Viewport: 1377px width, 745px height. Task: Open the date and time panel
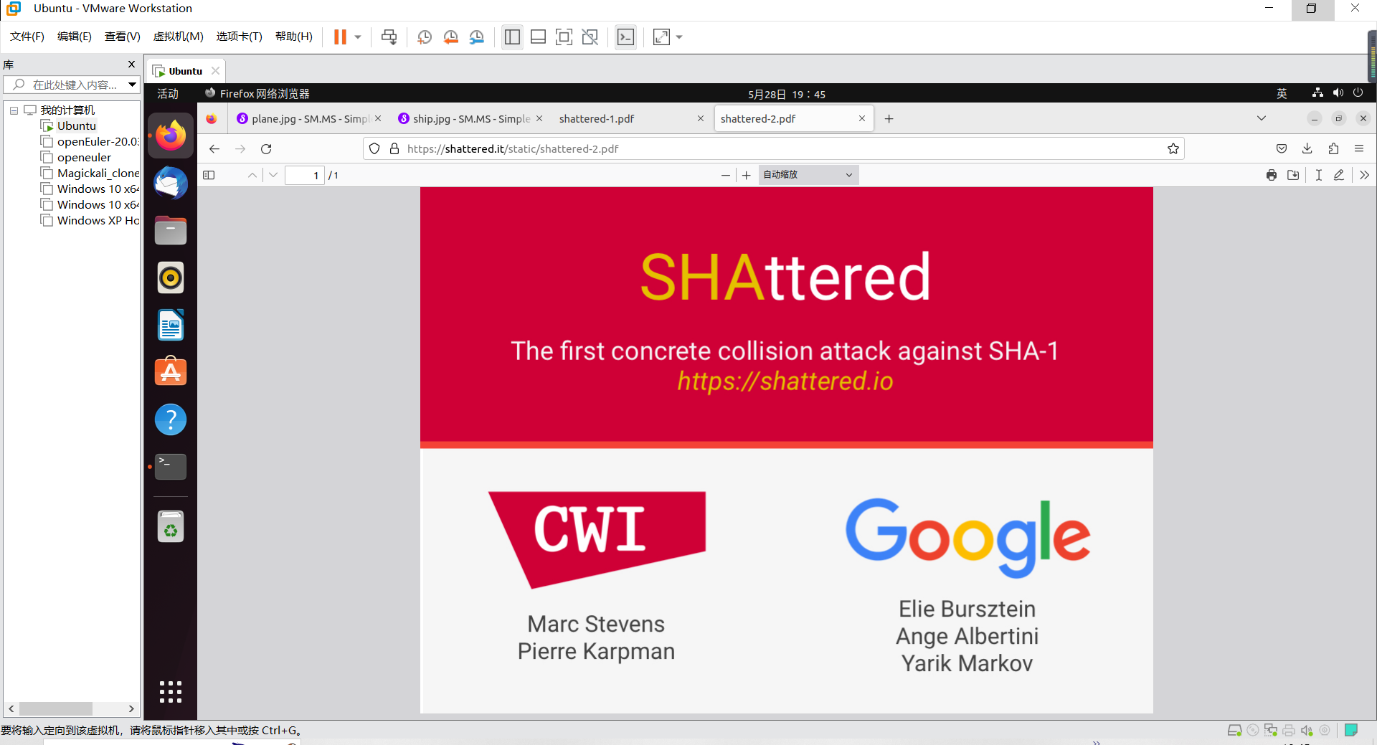(x=787, y=94)
